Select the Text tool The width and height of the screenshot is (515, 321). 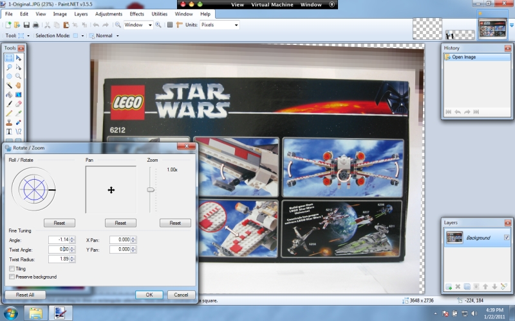[9, 132]
